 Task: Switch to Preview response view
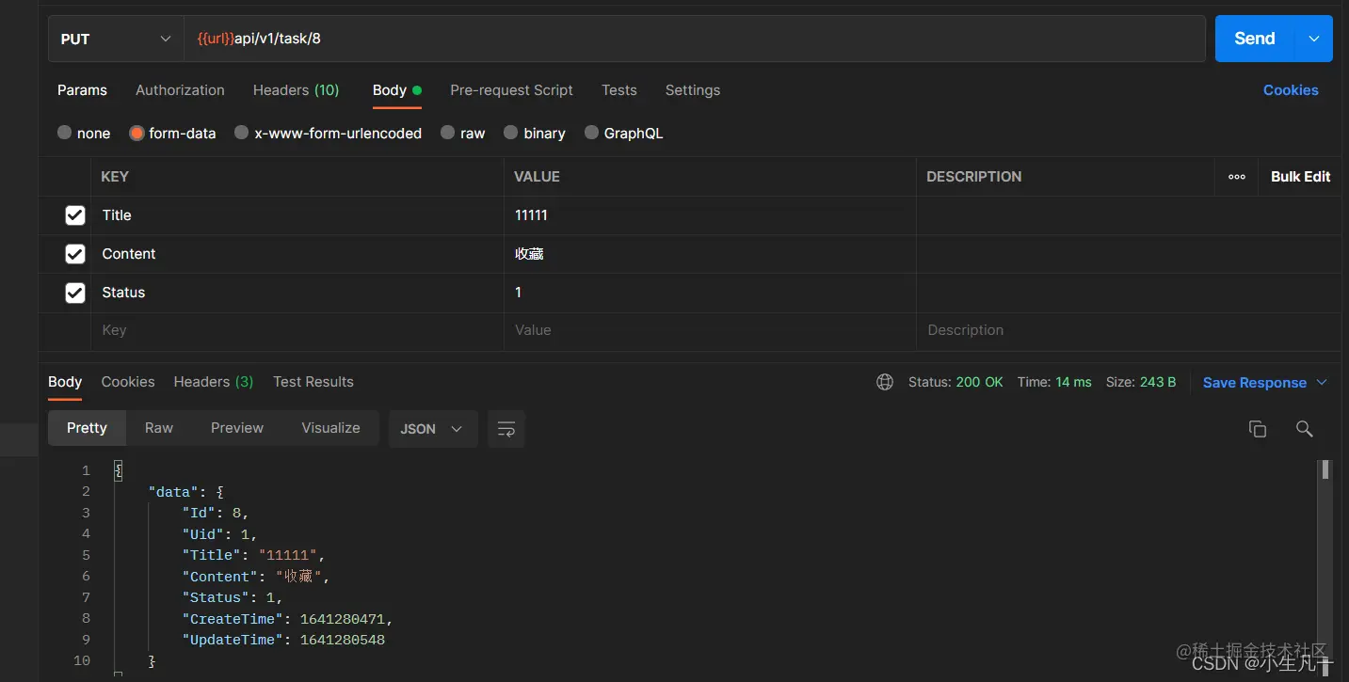tap(237, 428)
